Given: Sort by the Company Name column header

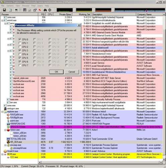Looking at the screenshot, I should coord(149,14).
